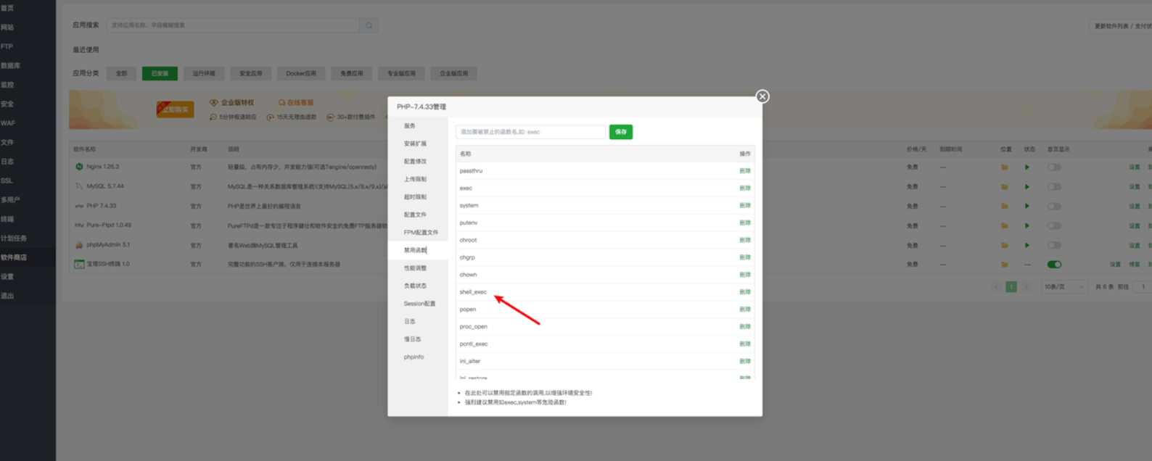Open the 10条/页 page size dropdown
This screenshot has width=1152, height=461.
[1063, 287]
